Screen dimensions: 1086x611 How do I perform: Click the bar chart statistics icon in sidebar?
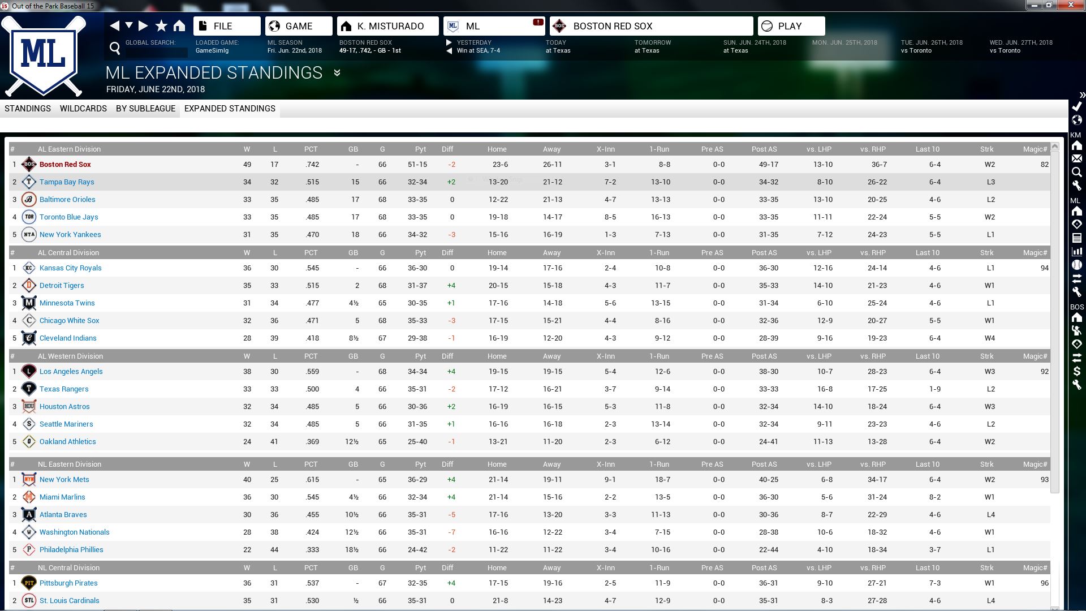(x=1076, y=251)
